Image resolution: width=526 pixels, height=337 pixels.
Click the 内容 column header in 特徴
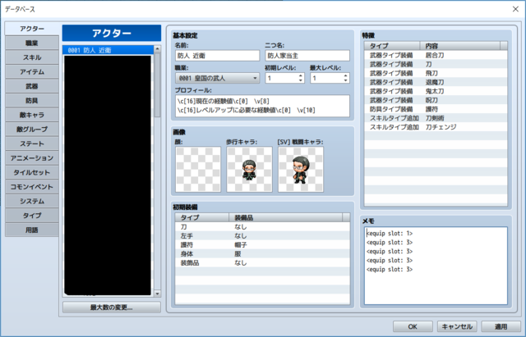[460, 46]
